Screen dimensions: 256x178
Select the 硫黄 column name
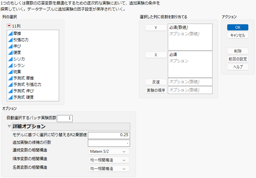(x=17, y=72)
